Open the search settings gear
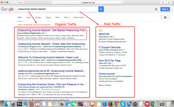This screenshot has width=174, height=107. pyautogui.click(x=165, y=17)
